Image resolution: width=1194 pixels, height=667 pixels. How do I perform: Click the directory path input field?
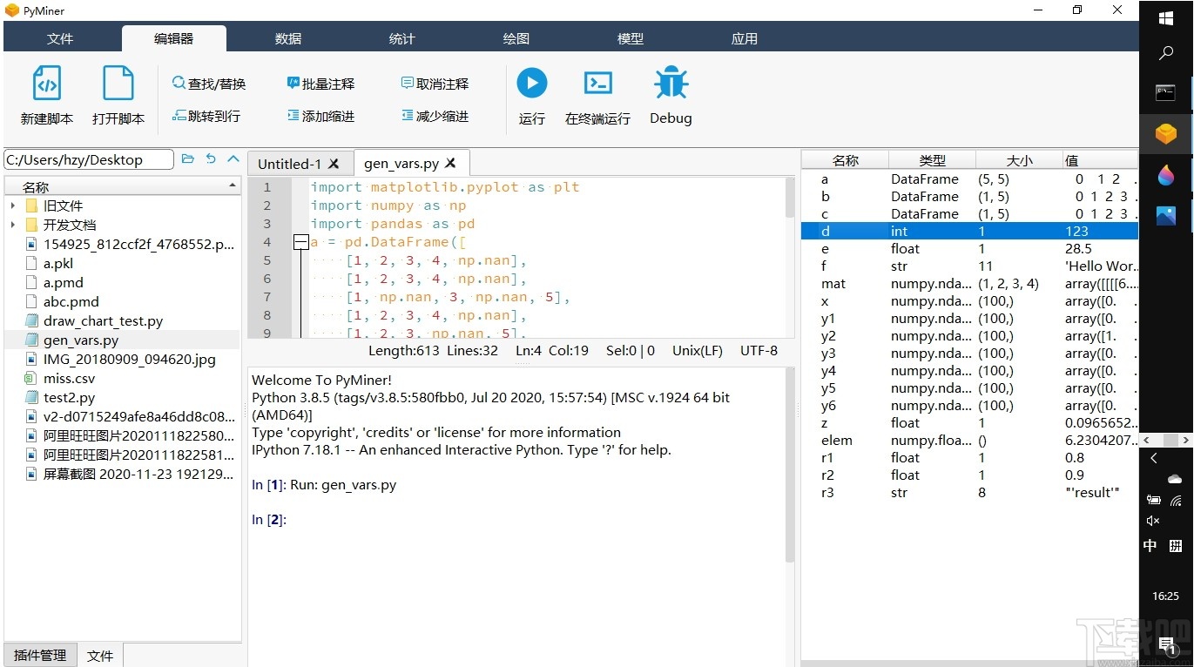(87, 159)
